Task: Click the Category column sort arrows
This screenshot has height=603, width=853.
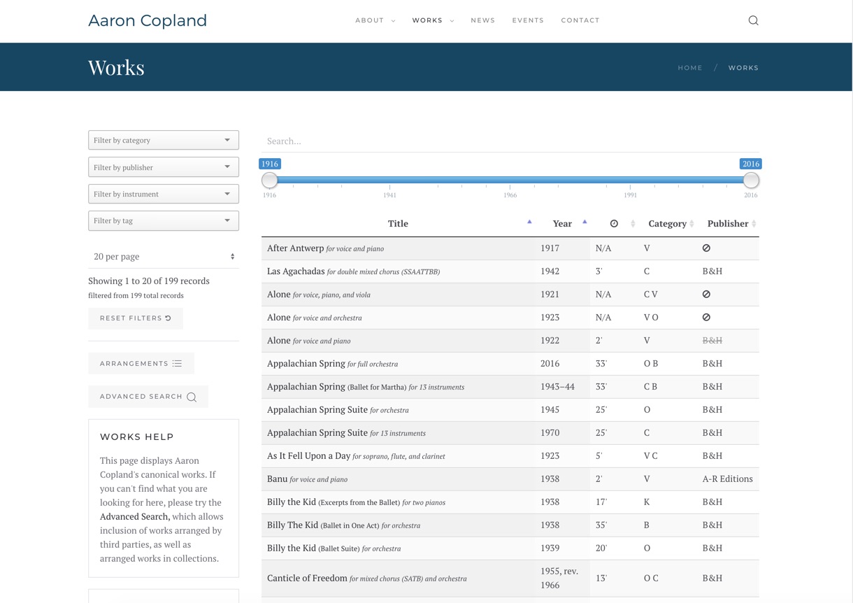Action: 691,224
